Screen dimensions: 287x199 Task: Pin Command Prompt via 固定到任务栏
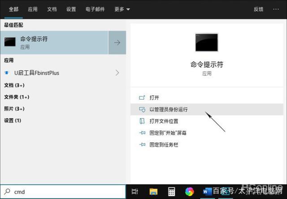(x=164, y=144)
